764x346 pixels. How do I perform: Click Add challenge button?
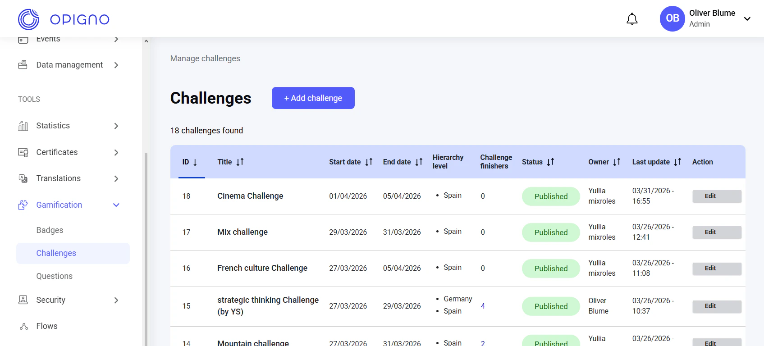pyautogui.click(x=313, y=98)
